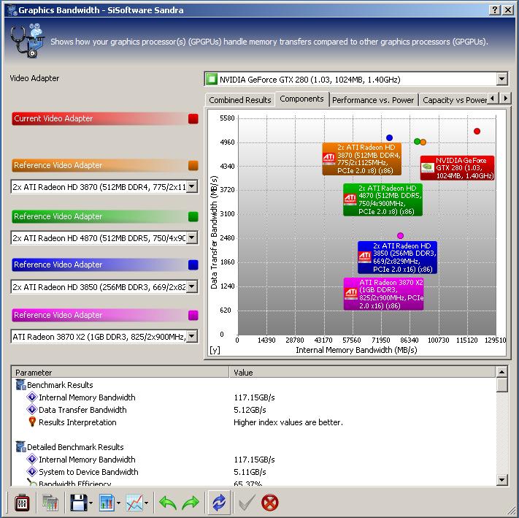Click the blue data point on the chart

[x=389, y=138]
